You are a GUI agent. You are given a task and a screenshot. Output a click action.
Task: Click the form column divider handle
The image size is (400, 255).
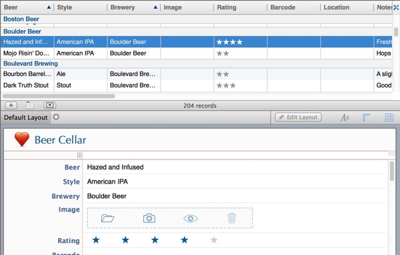tap(79, 155)
